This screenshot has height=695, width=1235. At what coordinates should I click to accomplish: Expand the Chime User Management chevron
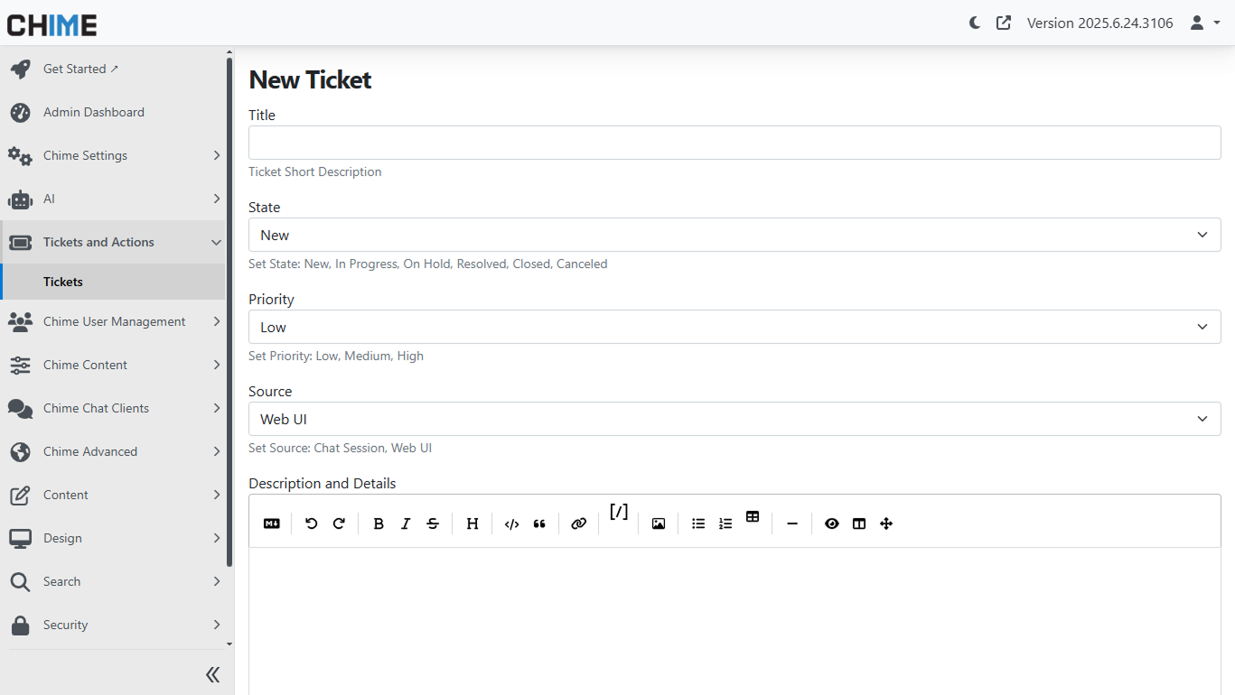click(x=217, y=321)
